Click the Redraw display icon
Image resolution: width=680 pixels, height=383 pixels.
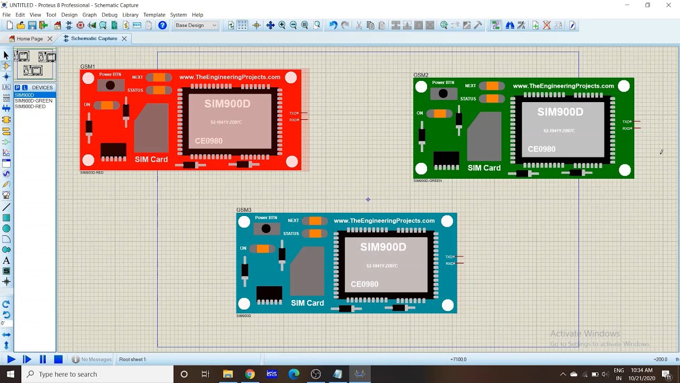[x=231, y=26]
